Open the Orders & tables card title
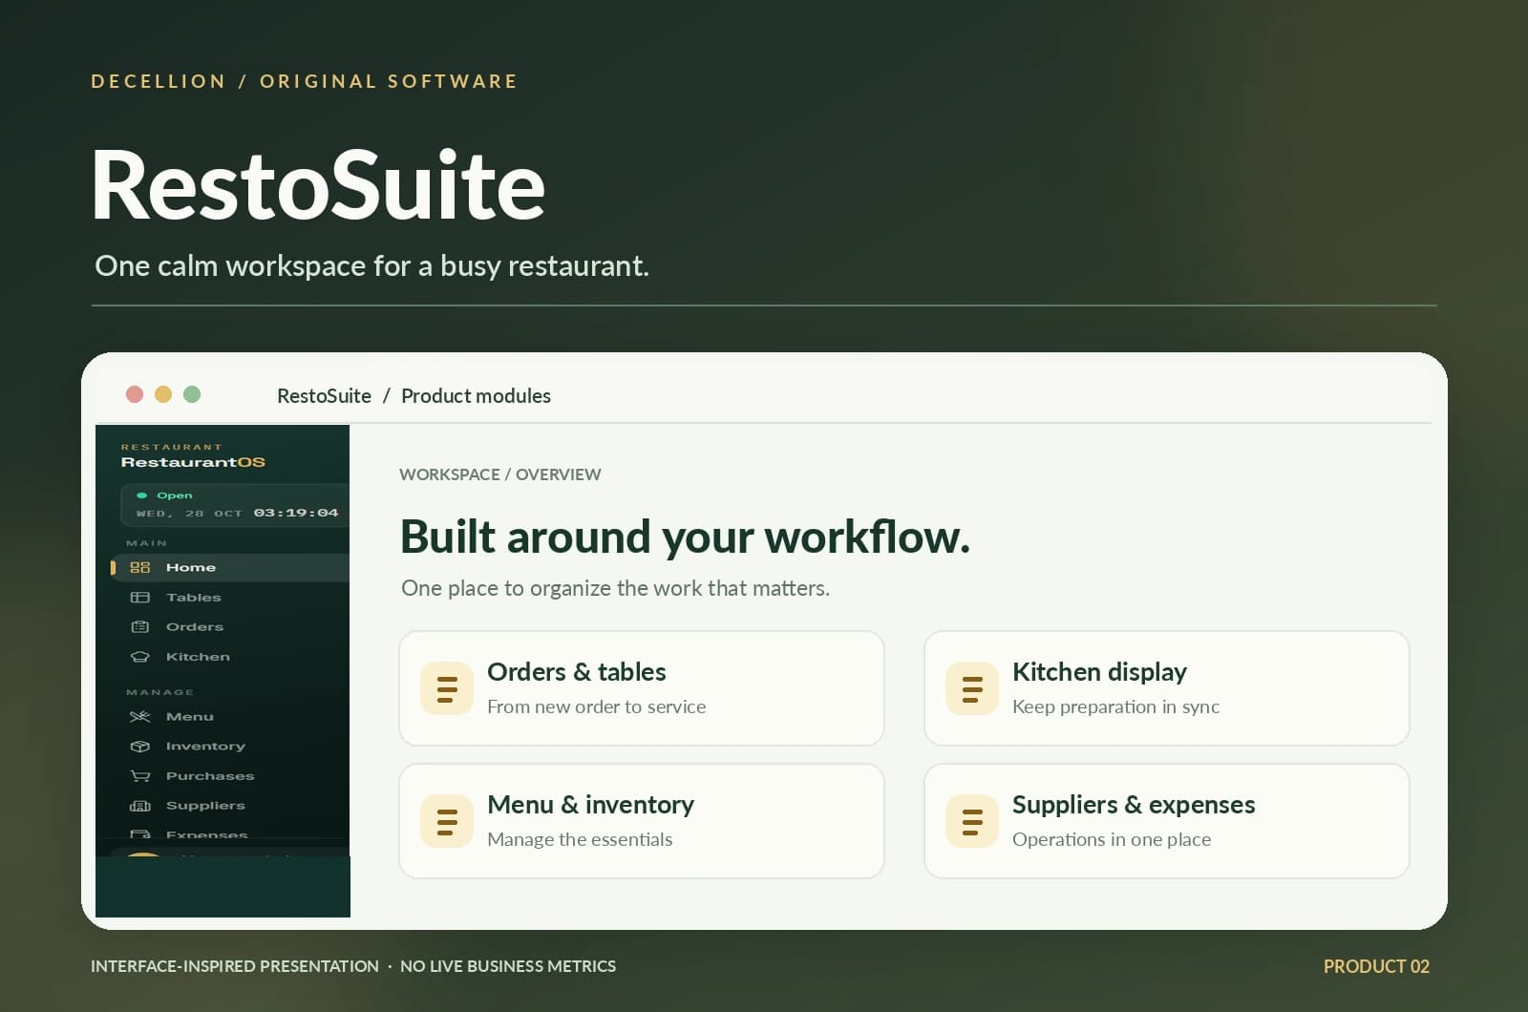This screenshot has height=1012, width=1528. (x=577, y=672)
